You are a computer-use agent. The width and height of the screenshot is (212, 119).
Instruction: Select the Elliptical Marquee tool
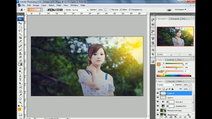(20, 27)
